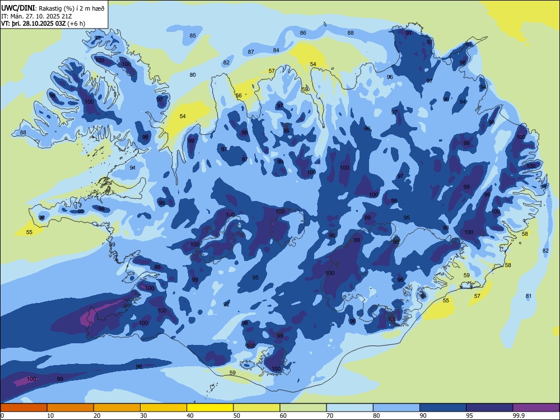Viewport: 560px width, 420px height.
Task: Click the "56" humidity value on the map
Action: pos(239,95)
